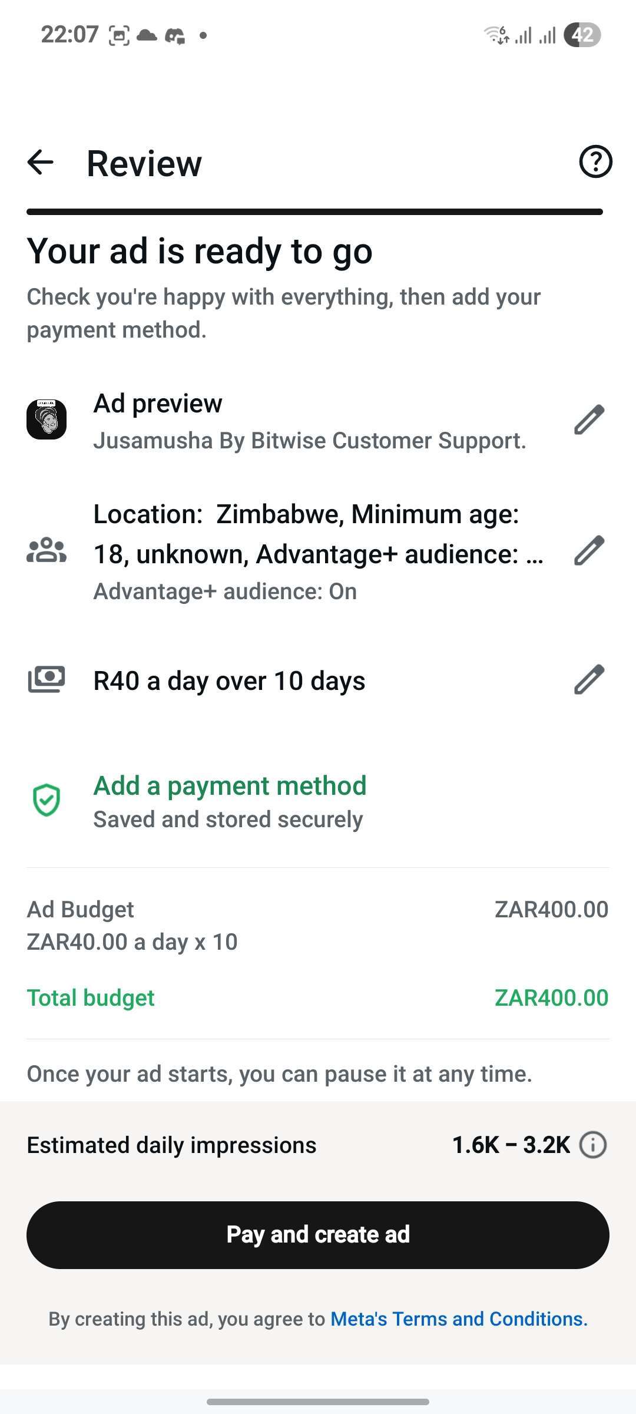This screenshot has height=1414, width=636.
Task: Tap the Review page title
Action: (x=144, y=163)
